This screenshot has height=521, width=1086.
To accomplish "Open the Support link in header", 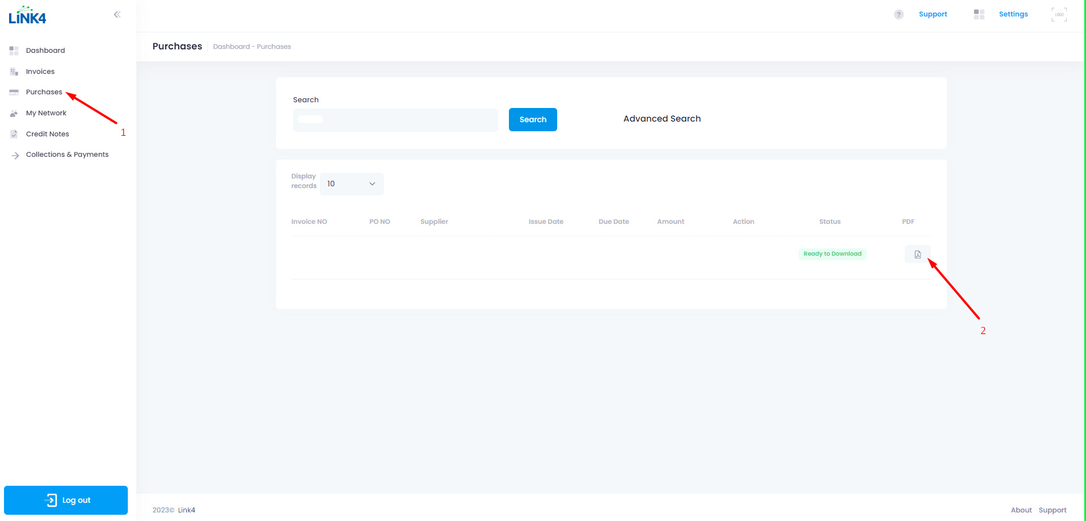I will (x=933, y=14).
